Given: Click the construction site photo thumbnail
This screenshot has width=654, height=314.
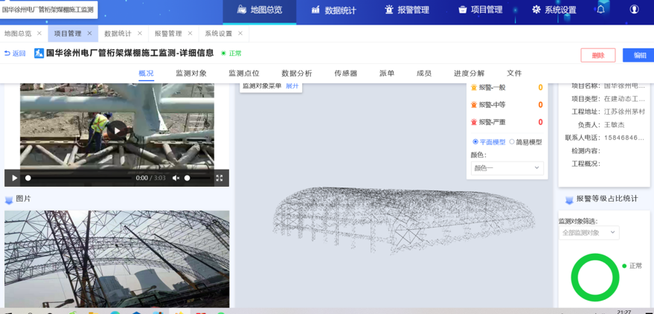Looking at the screenshot, I should pyautogui.click(x=117, y=259).
